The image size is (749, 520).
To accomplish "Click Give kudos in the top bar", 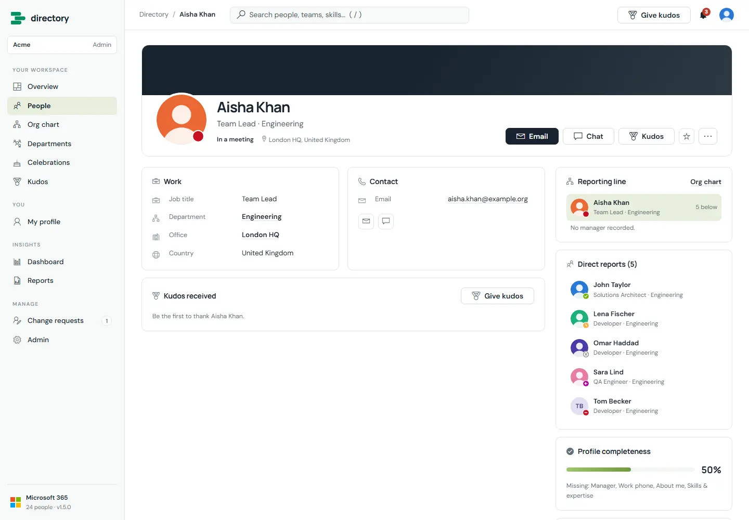I will click(x=654, y=15).
